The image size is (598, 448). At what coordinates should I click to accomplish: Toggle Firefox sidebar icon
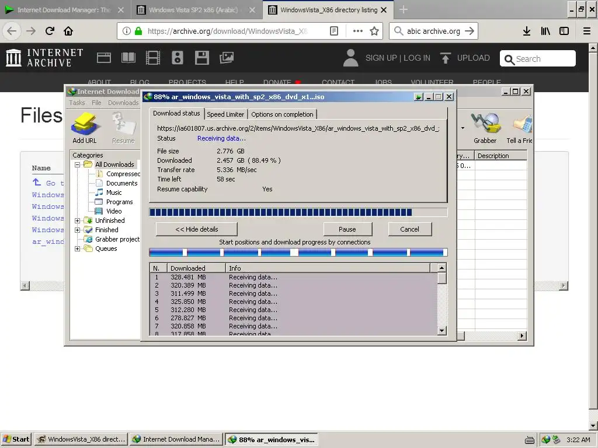tap(564, 31)
